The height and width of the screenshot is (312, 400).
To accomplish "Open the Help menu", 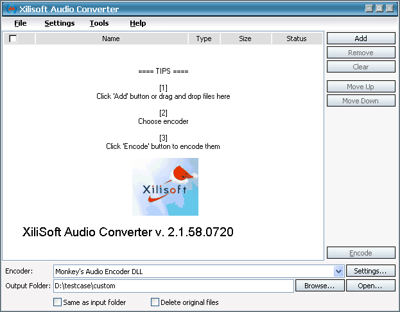I will click(138, 23).
